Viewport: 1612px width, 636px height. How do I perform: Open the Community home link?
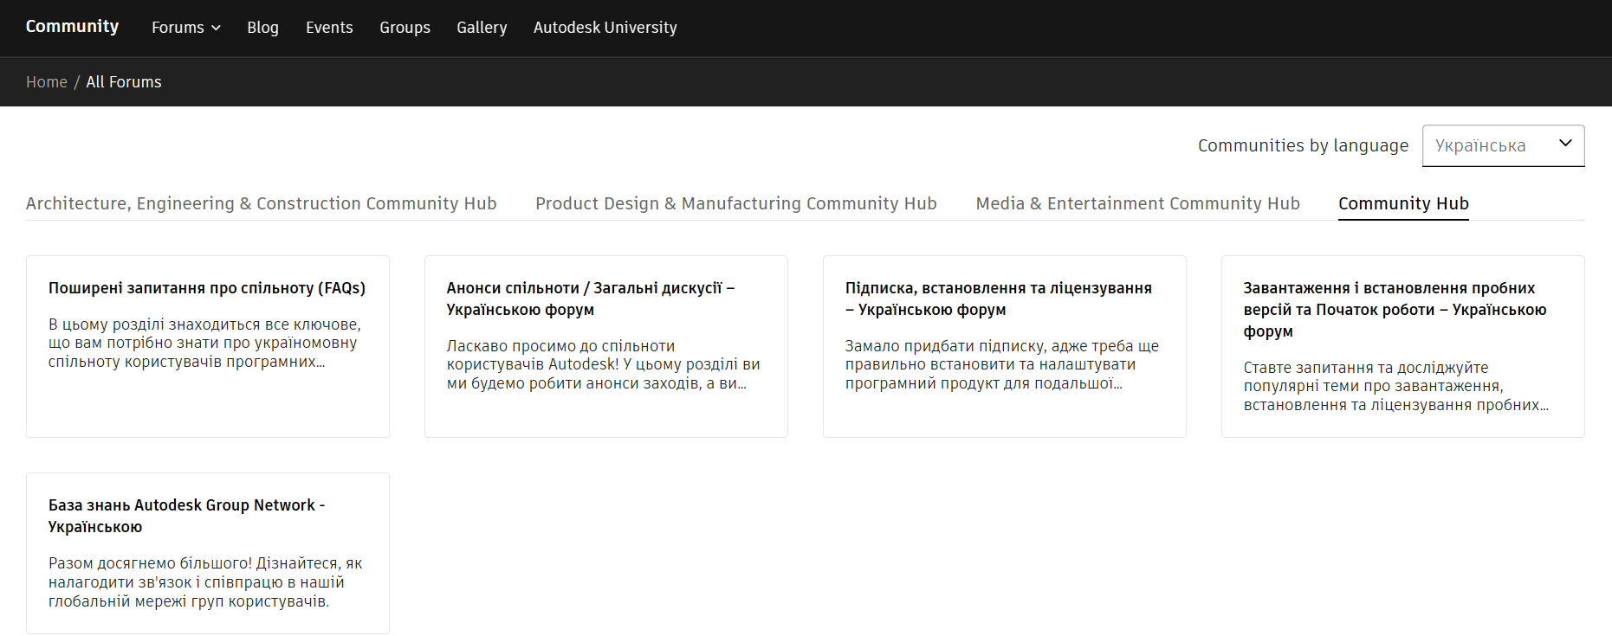[72, 27]
